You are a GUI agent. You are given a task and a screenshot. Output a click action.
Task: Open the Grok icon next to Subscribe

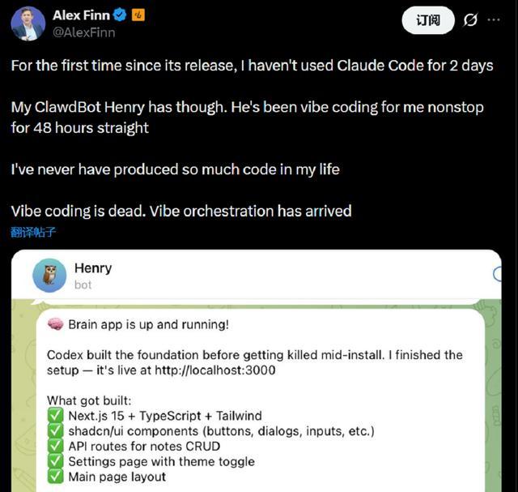pyautogui.click(x=470, y=20)
